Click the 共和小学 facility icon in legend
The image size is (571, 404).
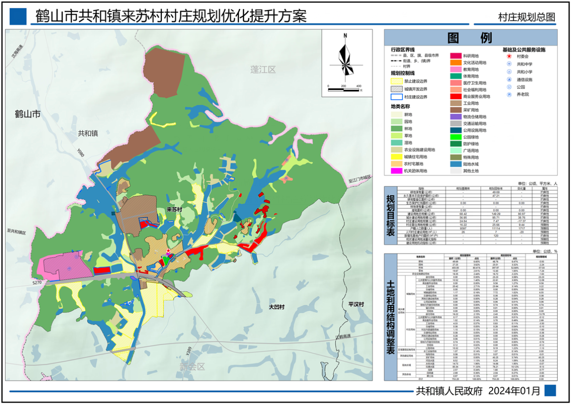(509, 71)
